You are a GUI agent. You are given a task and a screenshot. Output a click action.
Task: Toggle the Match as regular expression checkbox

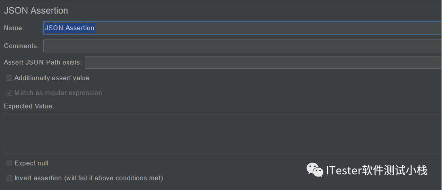(x=9, y=93)
